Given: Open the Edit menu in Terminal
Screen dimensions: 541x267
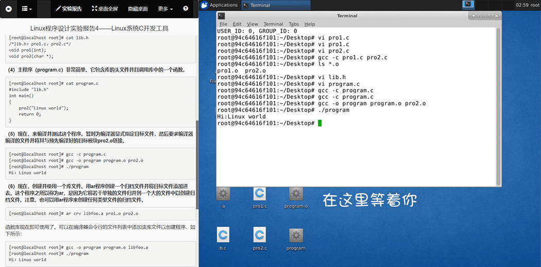Looking at the screenshot, I should pos(237,24).
